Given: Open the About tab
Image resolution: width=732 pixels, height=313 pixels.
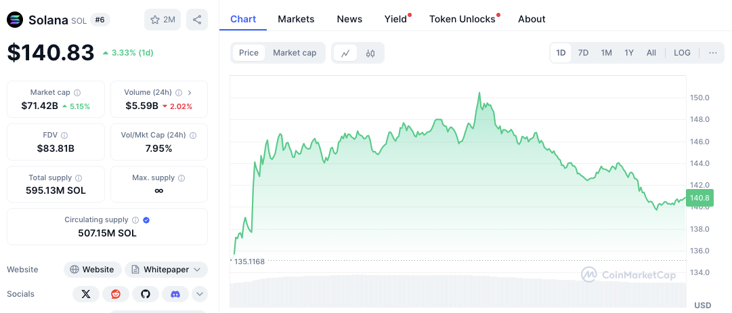Looking at the screenshot, I should (532, 19).
